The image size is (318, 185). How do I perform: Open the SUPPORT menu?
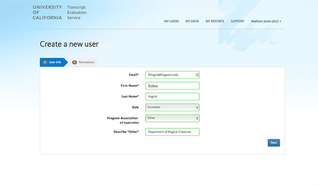click(237, 21)
